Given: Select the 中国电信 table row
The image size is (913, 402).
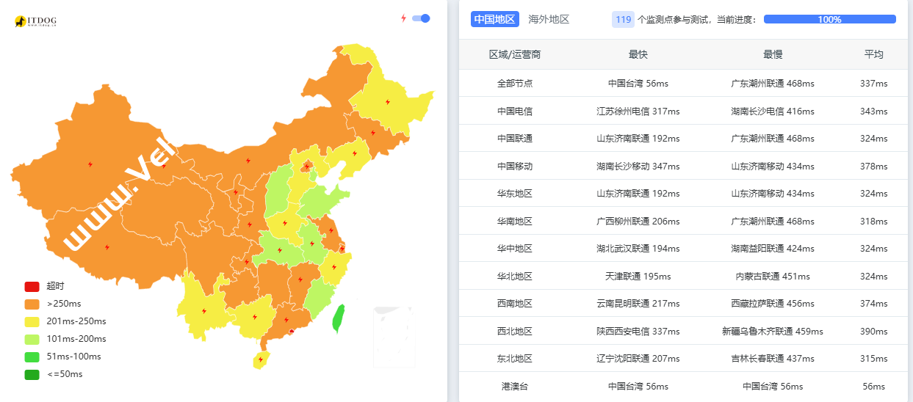Looking at the screenshot, I should pos(673,112).
